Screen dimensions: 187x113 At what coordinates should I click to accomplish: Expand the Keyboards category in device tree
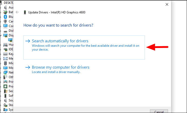(x=1, y=54)
